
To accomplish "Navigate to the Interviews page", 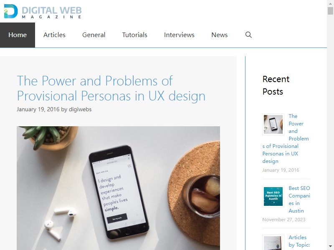I will 179,35.
